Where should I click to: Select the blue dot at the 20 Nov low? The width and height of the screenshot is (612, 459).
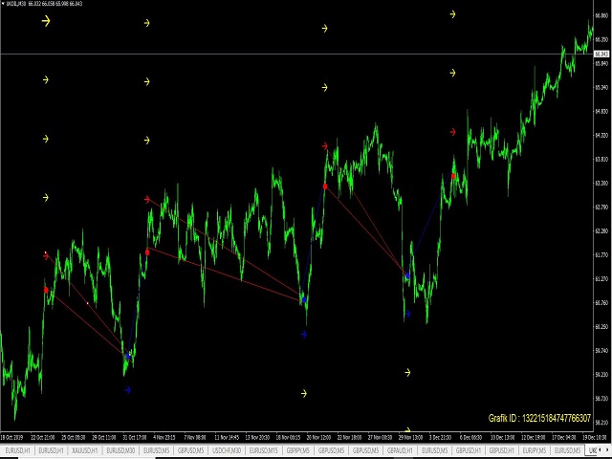coord(304,299)
